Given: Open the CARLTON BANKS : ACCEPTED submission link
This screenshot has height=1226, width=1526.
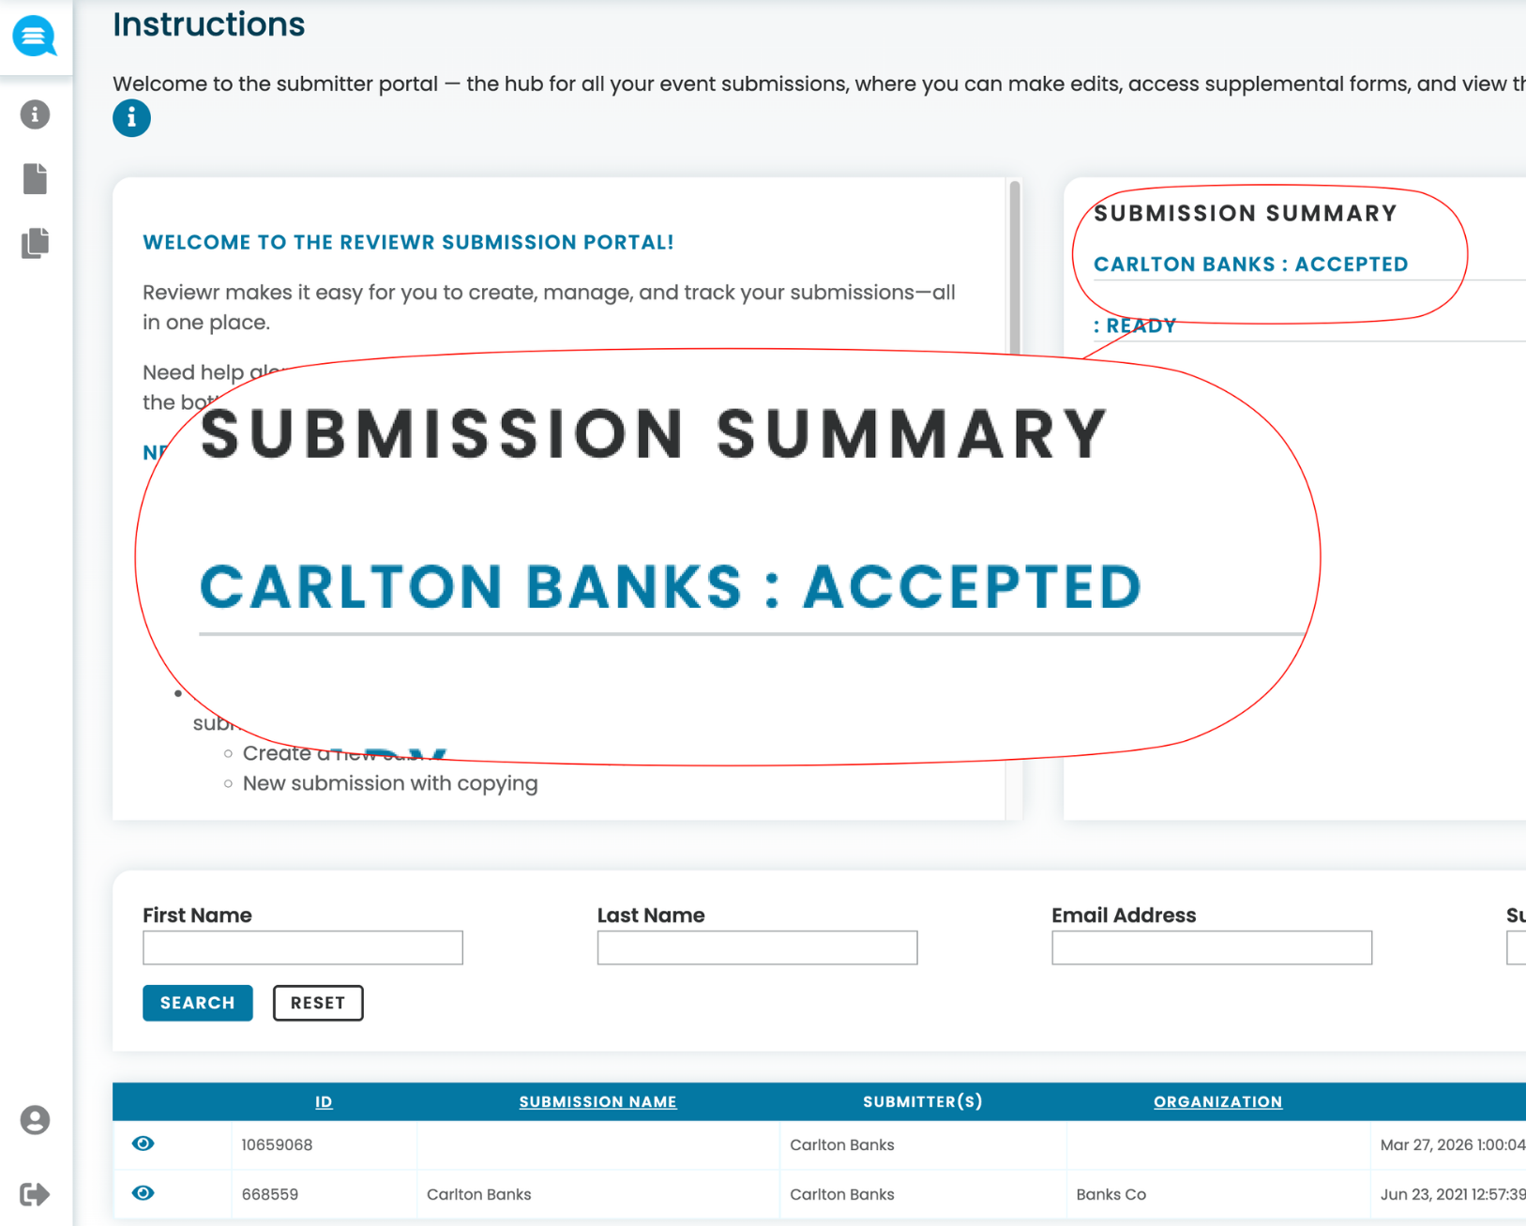Looking at the screenshot, I should pyautogui.click(x=1250, y=264).
